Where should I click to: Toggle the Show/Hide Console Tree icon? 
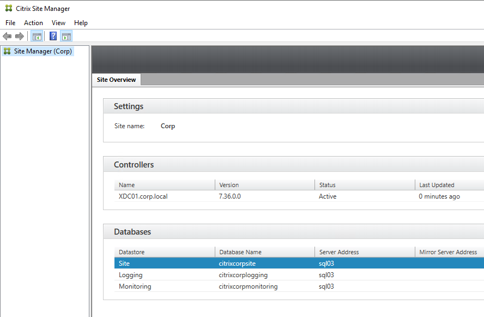coord(37,37)
